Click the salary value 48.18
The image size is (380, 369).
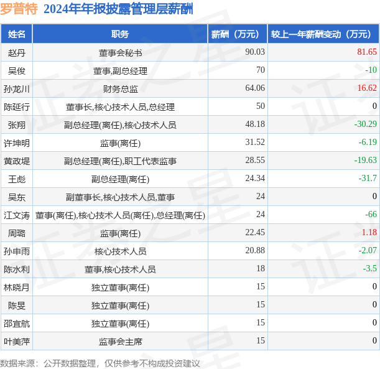(x=255, y=124)
